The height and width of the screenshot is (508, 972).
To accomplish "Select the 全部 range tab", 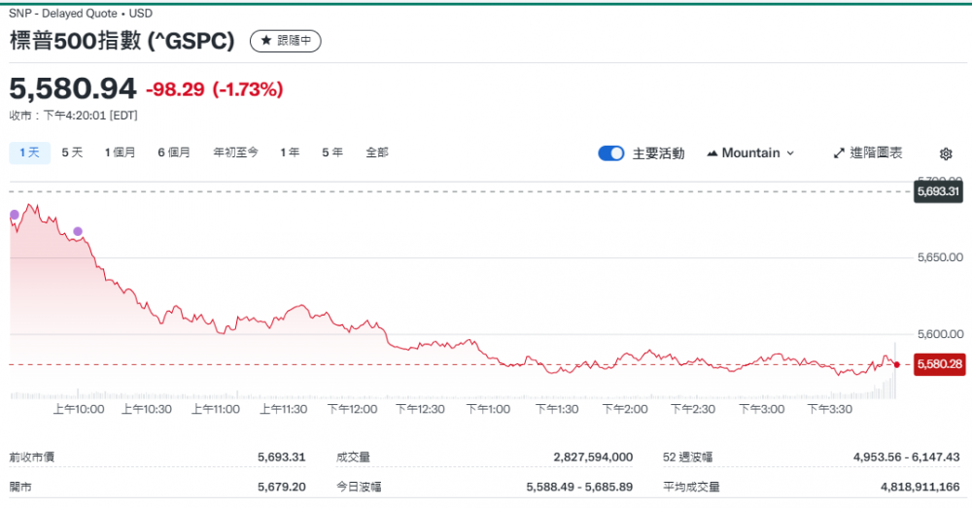I will [x=377, y=152].
